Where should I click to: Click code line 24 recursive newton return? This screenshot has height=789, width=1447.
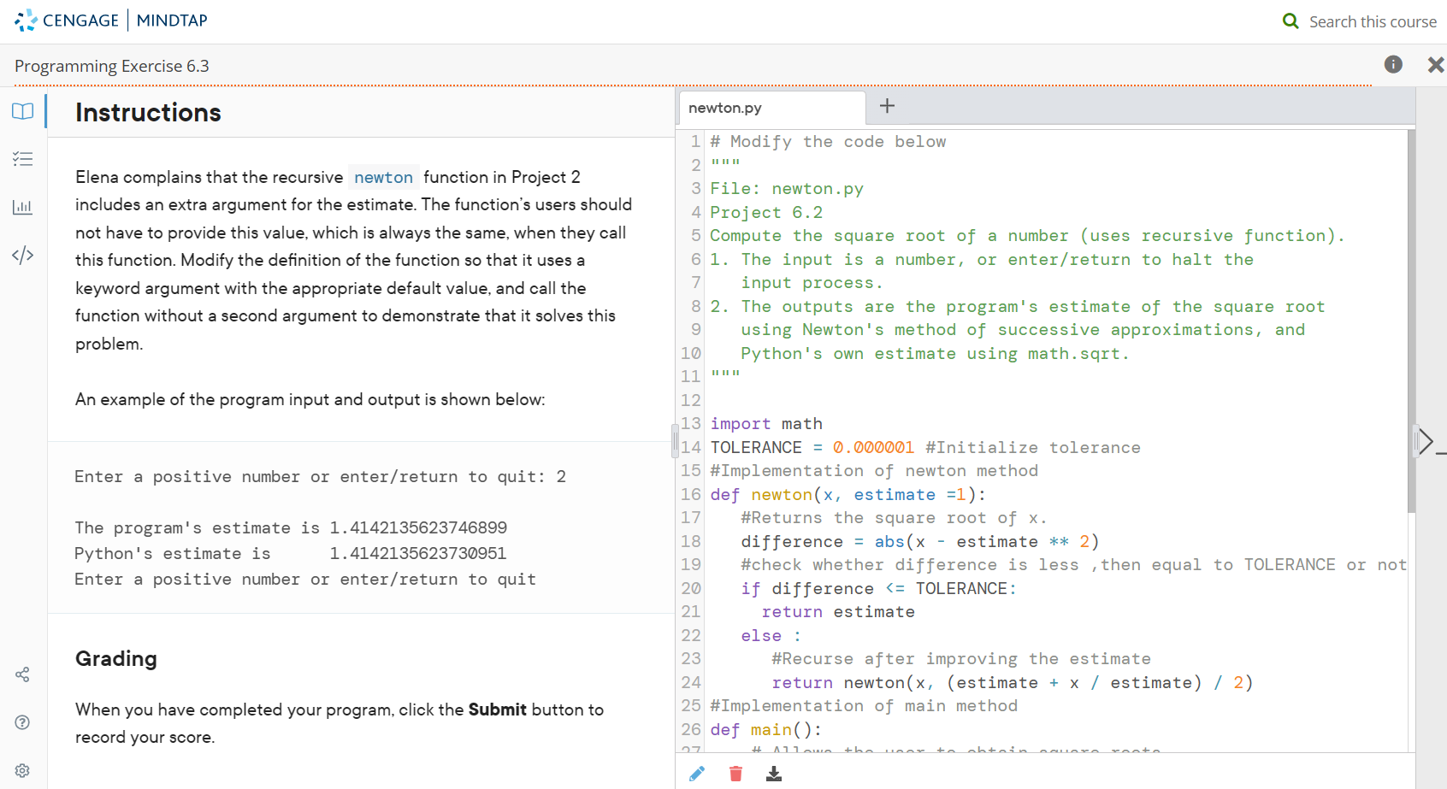tap(1013, 682)
